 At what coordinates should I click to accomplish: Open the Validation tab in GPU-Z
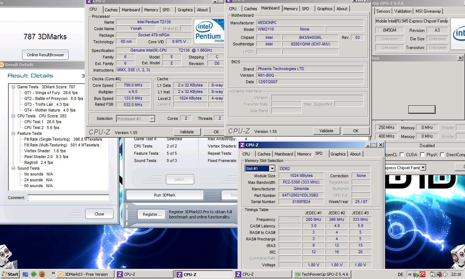pyautogui.click(x=403, y=11)
